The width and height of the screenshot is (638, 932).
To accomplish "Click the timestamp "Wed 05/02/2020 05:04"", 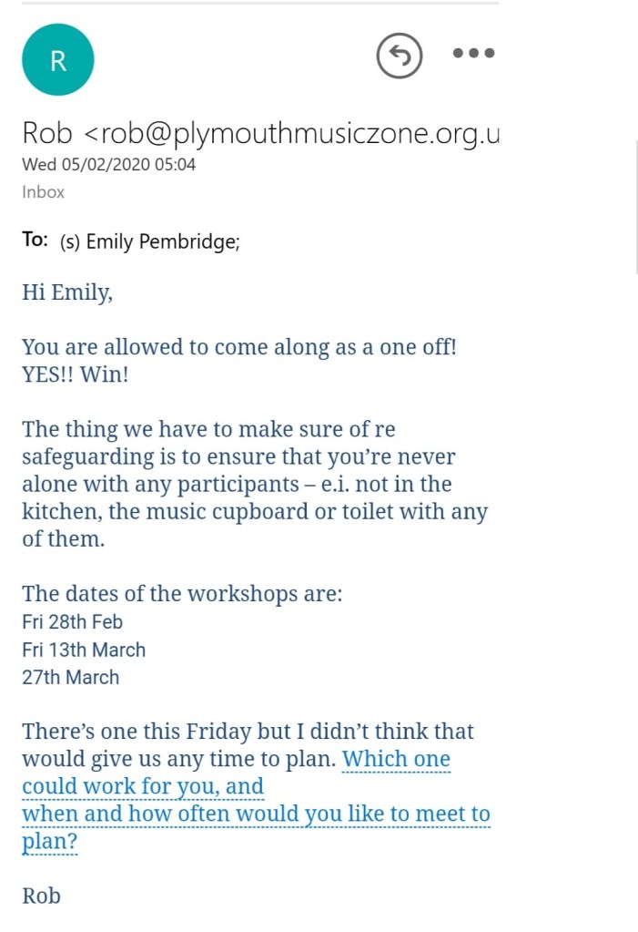I will [108, 165].
